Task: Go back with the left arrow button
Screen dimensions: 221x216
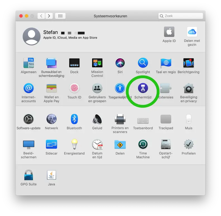Action: click(x=41, y=16)
